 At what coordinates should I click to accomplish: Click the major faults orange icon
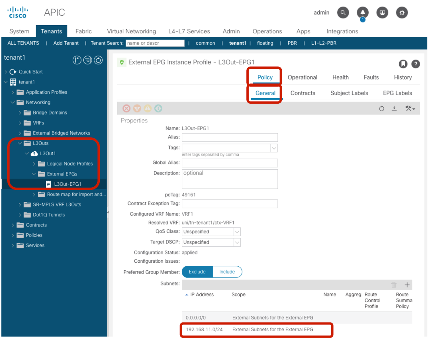pos(137,109)
